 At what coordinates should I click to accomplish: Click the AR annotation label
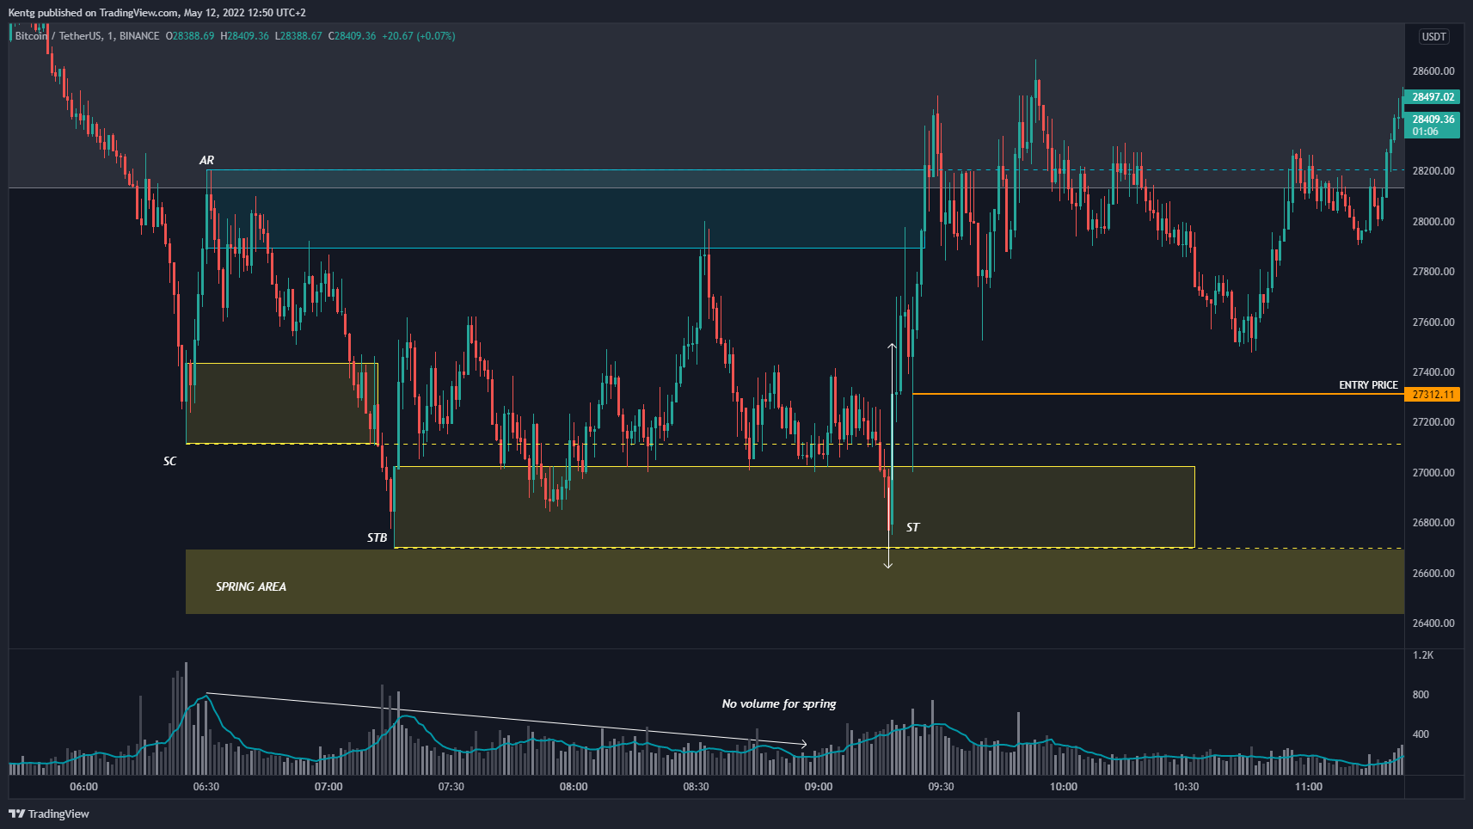coord(206,160)
